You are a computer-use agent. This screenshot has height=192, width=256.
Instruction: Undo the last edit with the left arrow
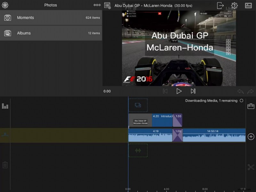pyautogui.click(x=241, y=91)
